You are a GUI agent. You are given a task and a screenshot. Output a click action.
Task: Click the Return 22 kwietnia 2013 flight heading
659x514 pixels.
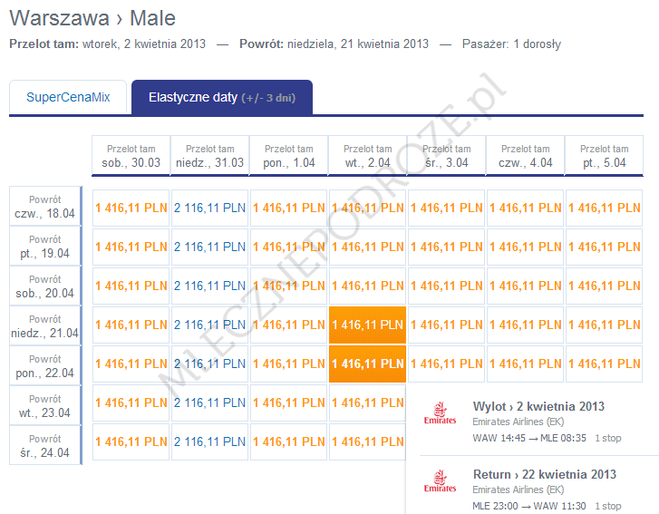pyautogui.click(x=544, y=474)
